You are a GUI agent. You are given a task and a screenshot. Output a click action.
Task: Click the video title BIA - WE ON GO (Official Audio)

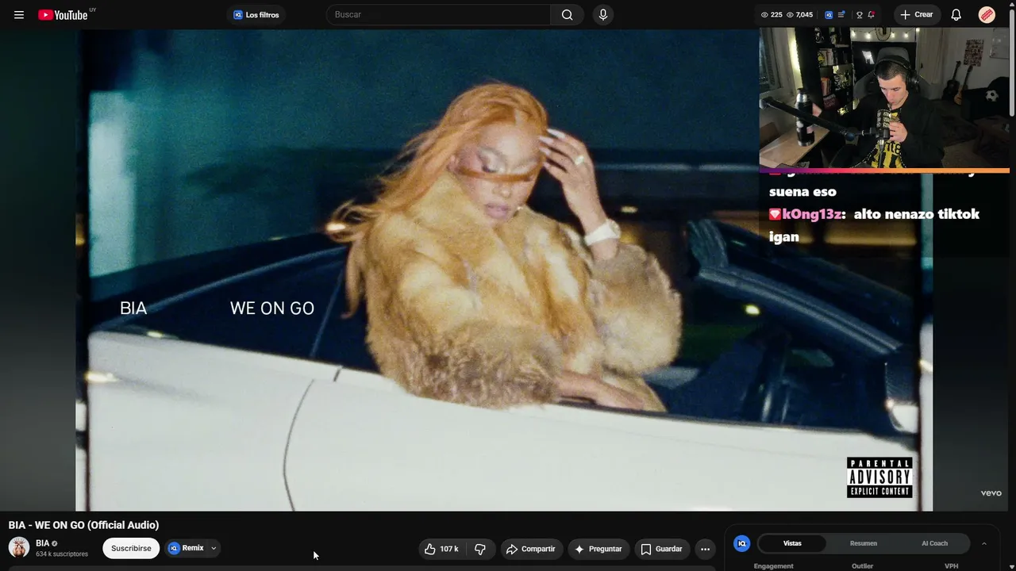pos(83,525)
